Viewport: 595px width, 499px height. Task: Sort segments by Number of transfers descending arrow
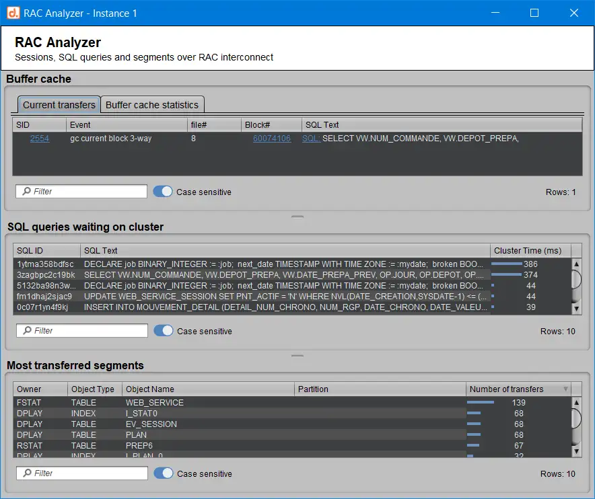click(565, 389)
